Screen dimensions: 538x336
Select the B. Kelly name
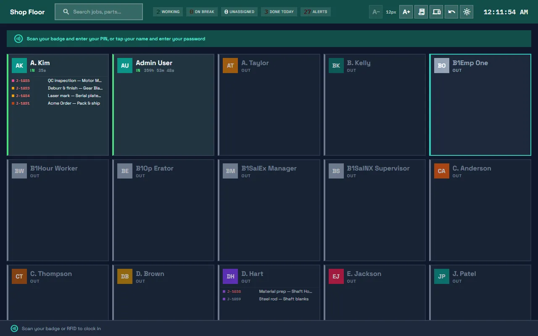[359, 63]
